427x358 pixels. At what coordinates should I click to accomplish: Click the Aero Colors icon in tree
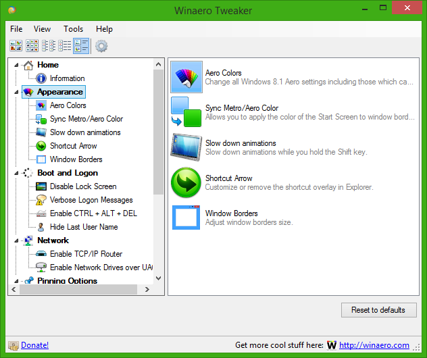point(41,105)
